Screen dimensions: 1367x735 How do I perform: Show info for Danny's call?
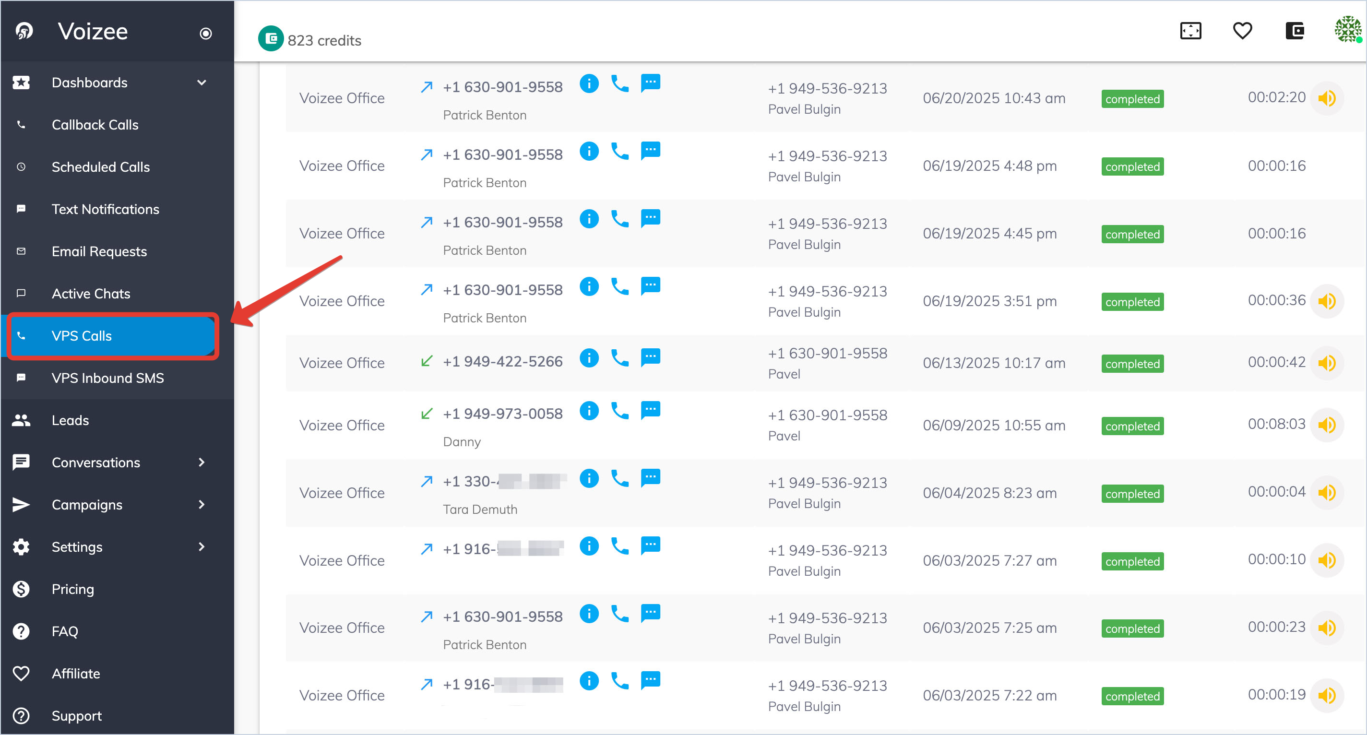pos(589,411)
